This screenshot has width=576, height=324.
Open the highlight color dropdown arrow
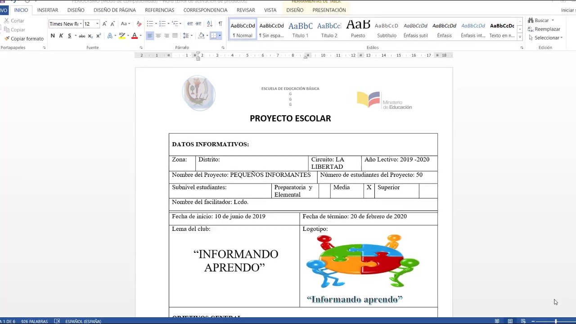click(x=127, y=36)
